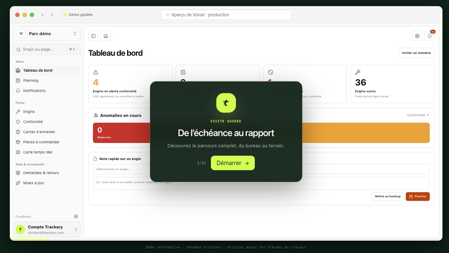
Task: Open Carnet d'entretien page
Action: click(47, 132)
